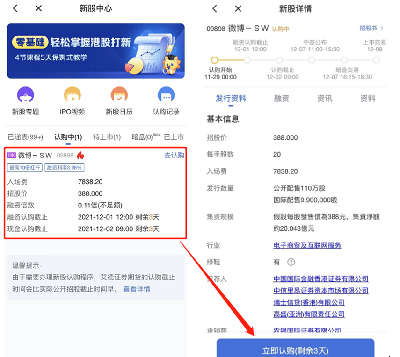Tap the 入场费 value 7838.20 in 基本信息
400x357 pixels.
(285, 171)
